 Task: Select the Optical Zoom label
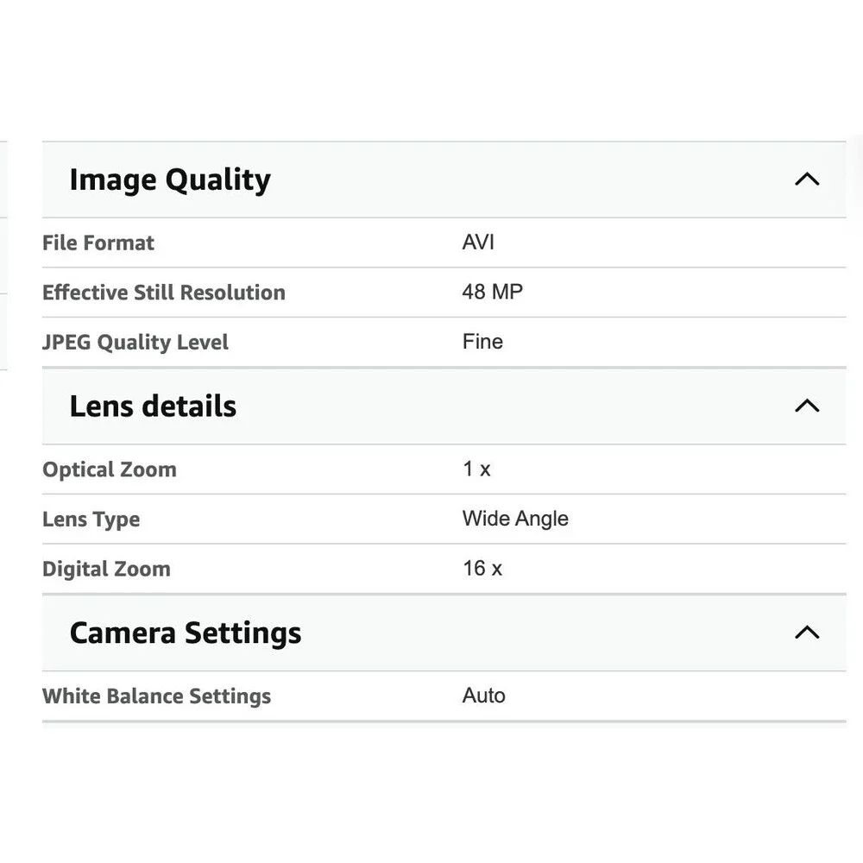pos(110,469)
